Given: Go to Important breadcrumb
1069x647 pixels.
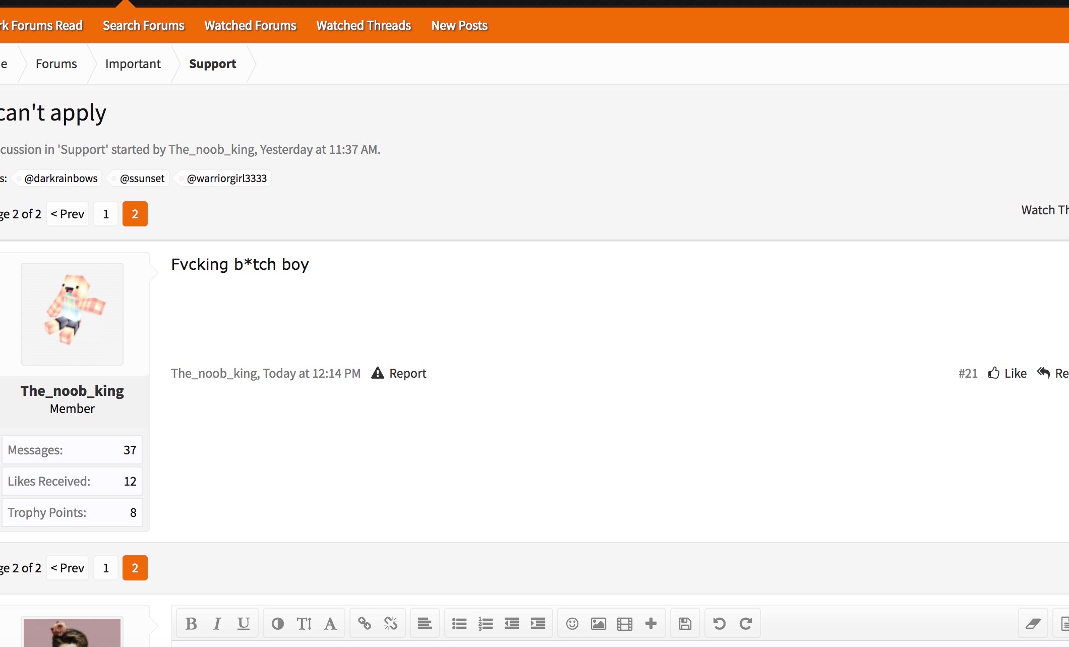Looking at the screenshot, I should tap(133, 64).
